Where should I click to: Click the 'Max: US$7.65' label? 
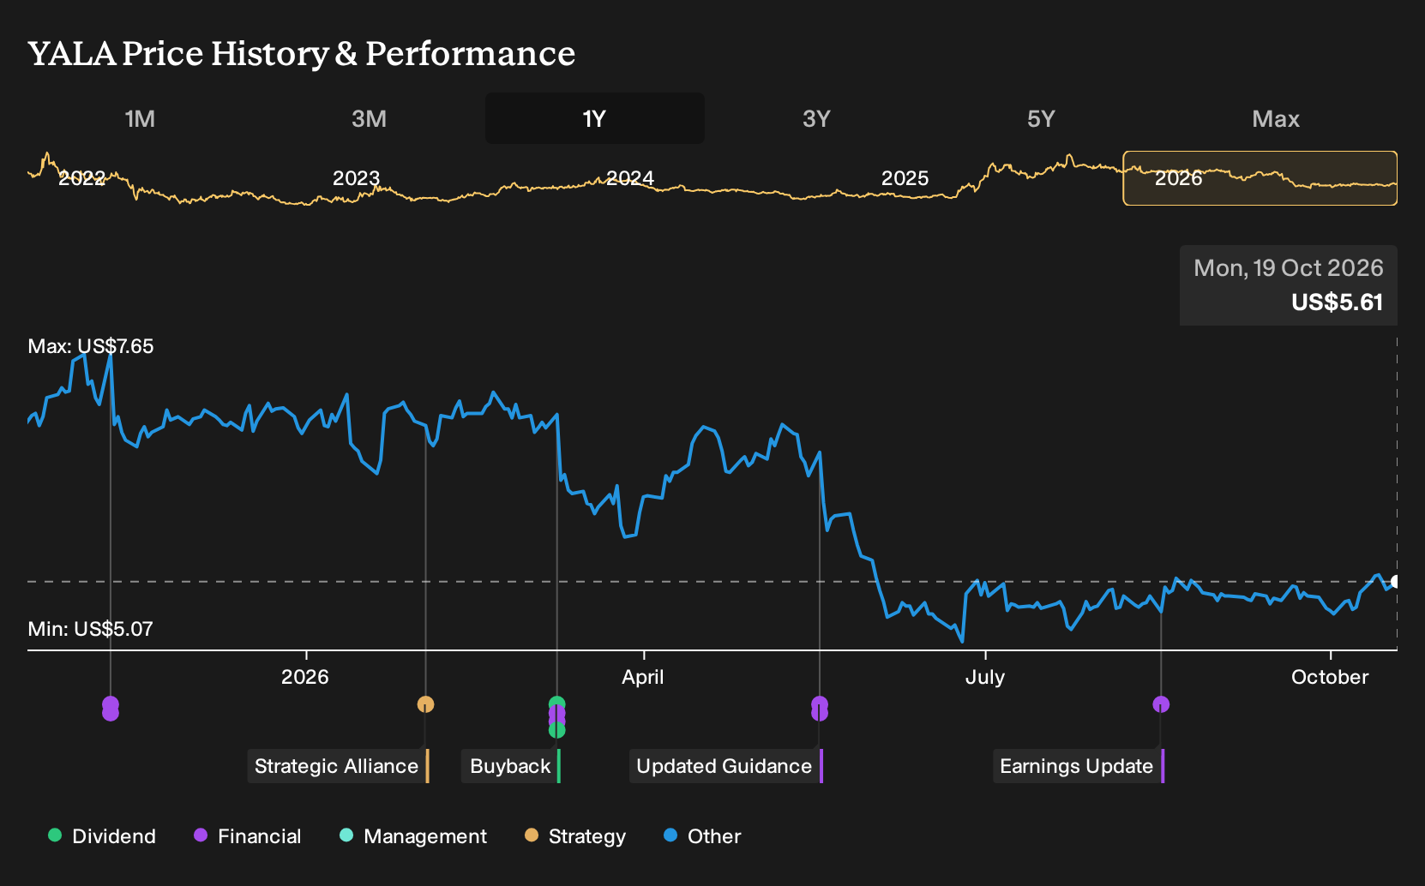coord(91,346)
